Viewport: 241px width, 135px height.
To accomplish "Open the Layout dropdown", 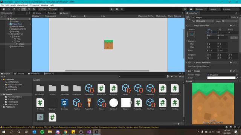I will [231, 9].
